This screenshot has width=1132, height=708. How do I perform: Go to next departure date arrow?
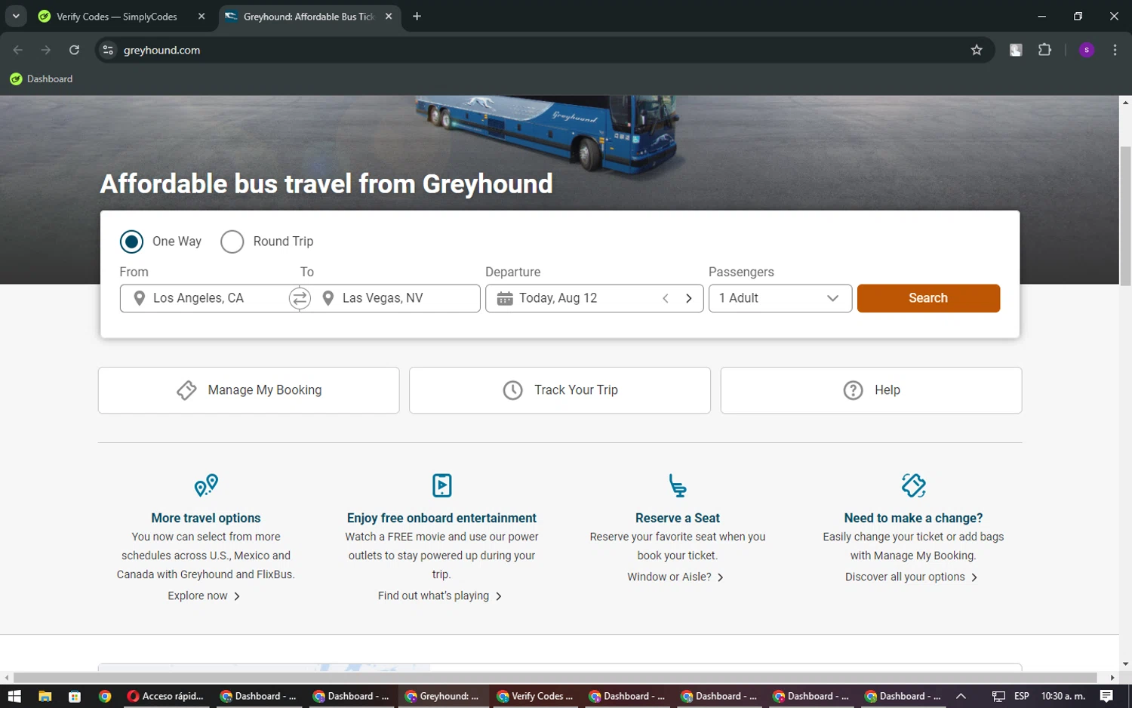(688, 298)
